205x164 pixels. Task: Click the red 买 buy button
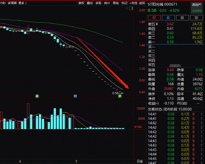pos(154,18)
